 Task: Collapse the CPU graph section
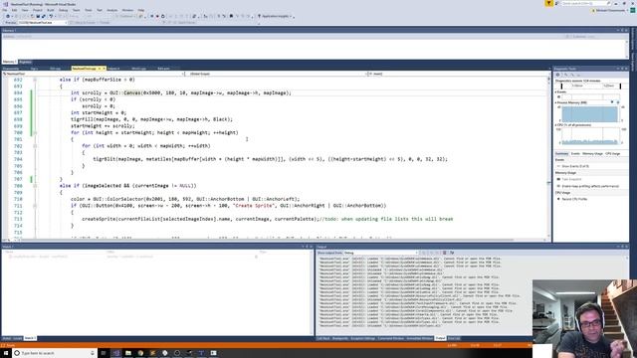click(x=555, y=125)
